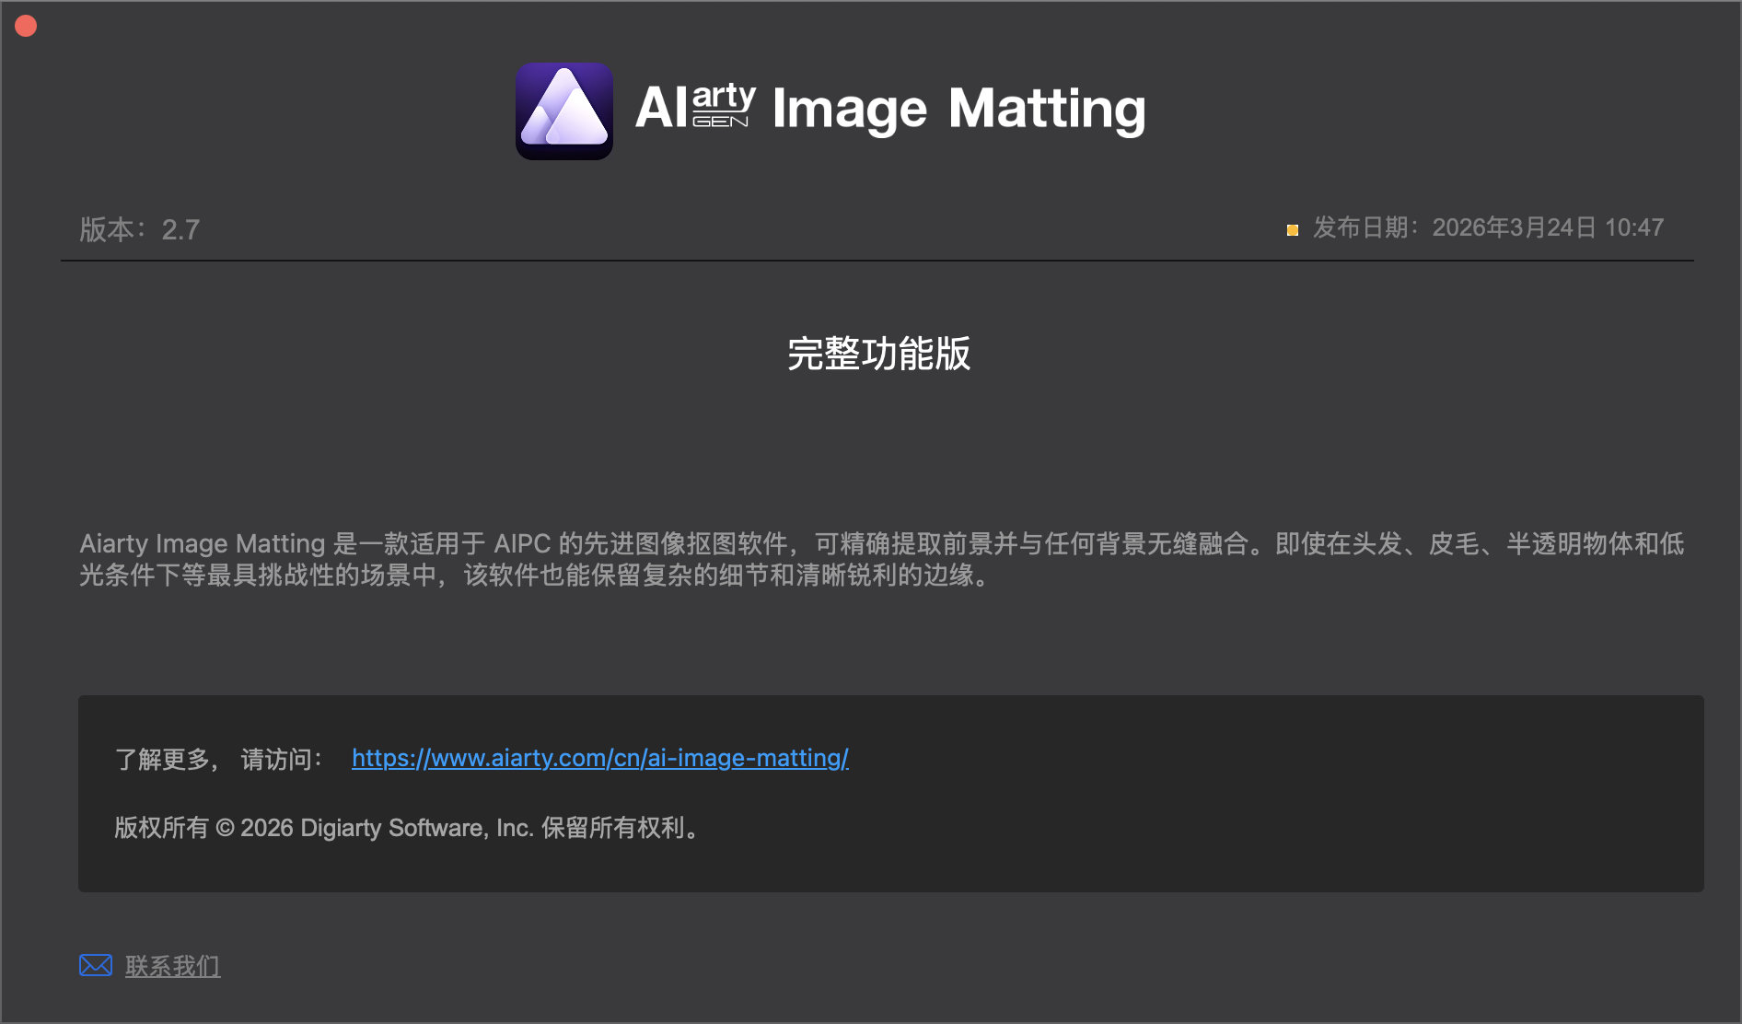Click the envelope mail icon
The height and width of the screenshot is (1024, 1742).
pos(96,965)
